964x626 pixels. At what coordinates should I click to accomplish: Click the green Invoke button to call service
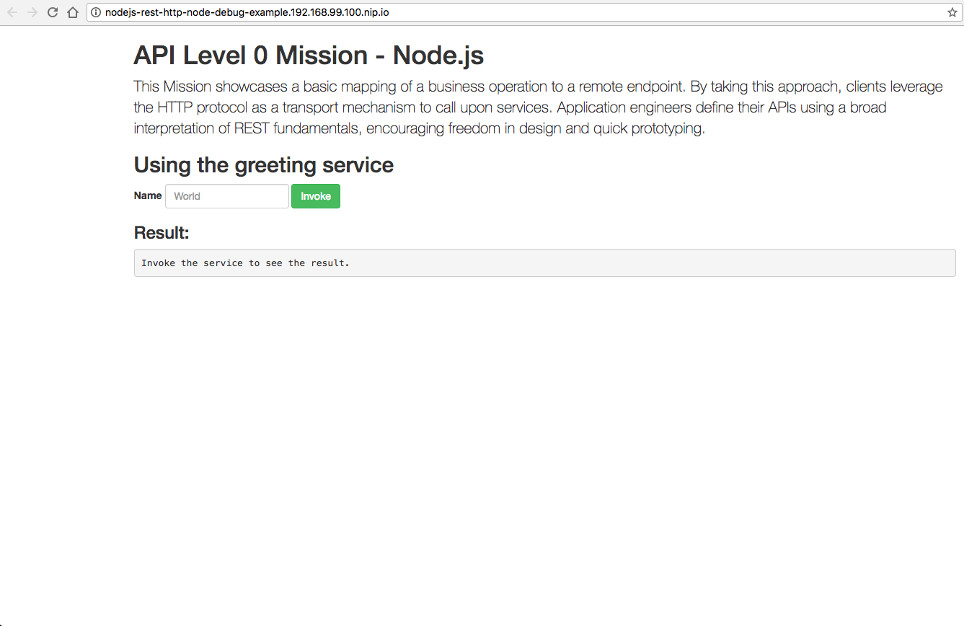[x=315, y=195]
